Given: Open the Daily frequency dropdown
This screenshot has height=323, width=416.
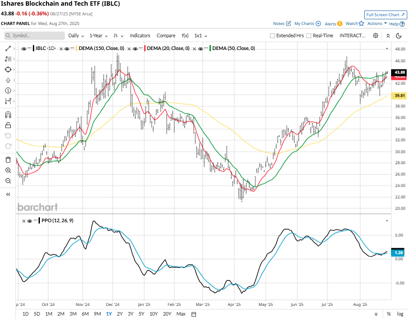Looking at the screenshot, I should click(76, 35).
